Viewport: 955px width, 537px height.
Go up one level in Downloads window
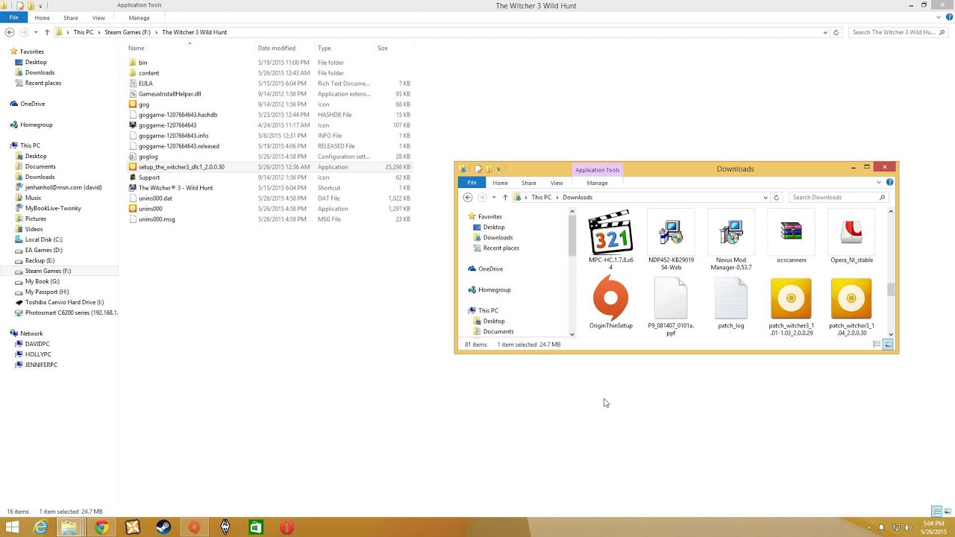(505, 198)
